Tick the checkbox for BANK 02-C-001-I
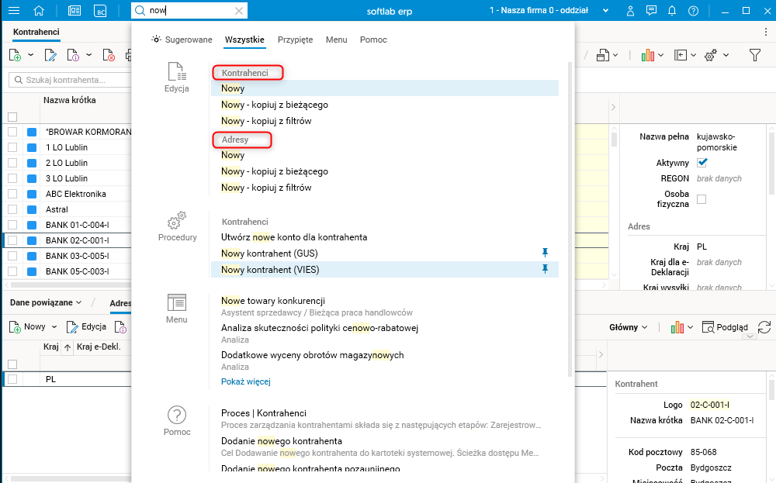This screenshot has height=483, width=776. (12, 240)
